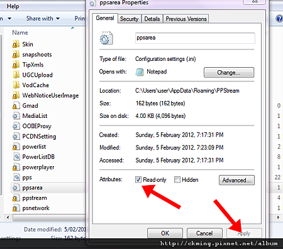Select the WebNoticeUserImage folder icon
Viewport: 283px width, 249px height.
point(16,95)
